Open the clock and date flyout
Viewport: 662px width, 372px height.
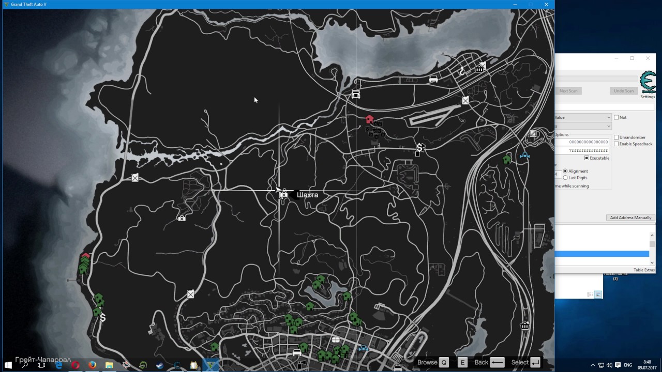click(x=647, y=365)
